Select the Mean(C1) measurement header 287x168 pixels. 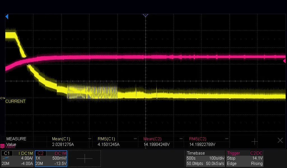[61, 139]
